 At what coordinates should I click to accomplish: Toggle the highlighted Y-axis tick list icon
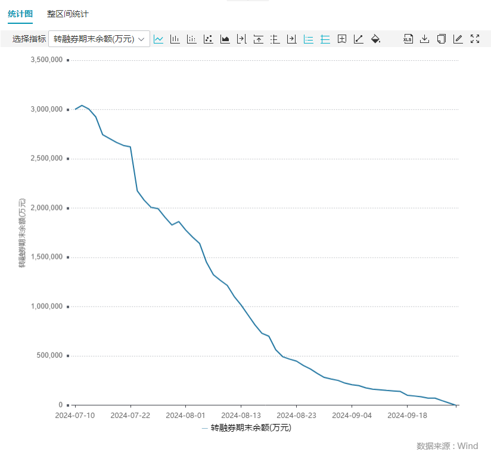tap(309, 39)
